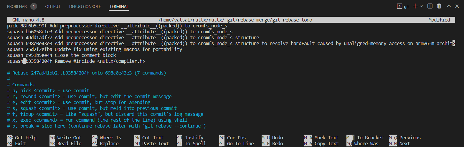Click the '# p, pick <commit>' help line
464x147 pixels.
tap(48, 90)
